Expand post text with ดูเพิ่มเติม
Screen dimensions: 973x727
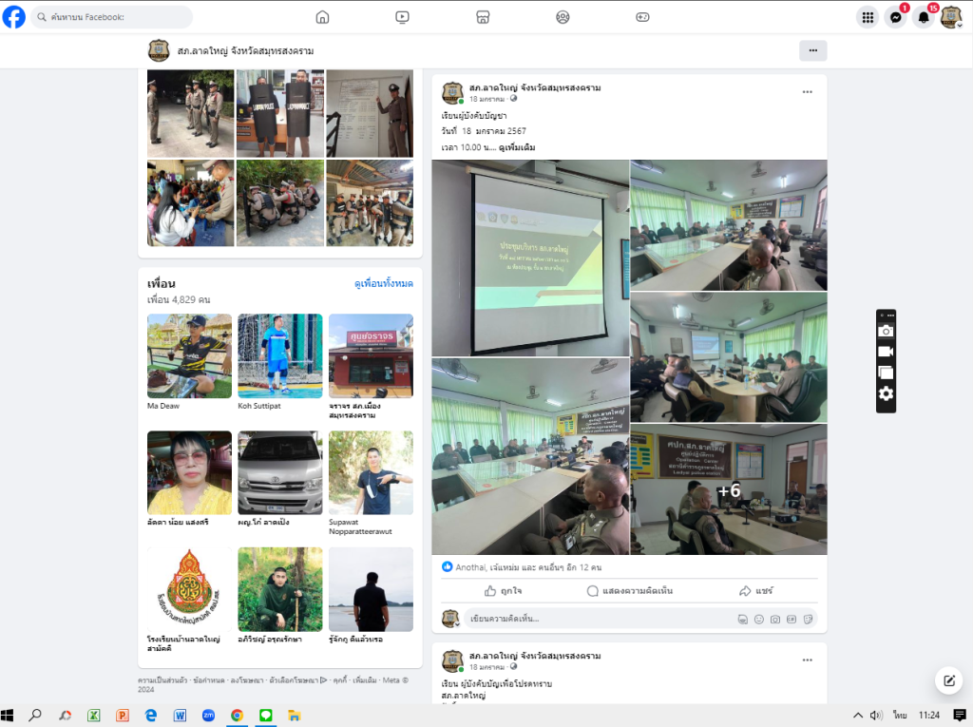tap(517, 147)
